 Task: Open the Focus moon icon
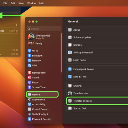click(29, 83)
